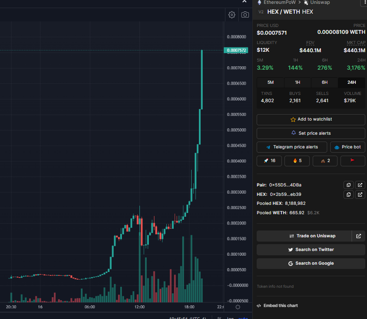The image size is (367, 319).
Task: Click the 12:00 time axis label
Action: tap(139, 307)
